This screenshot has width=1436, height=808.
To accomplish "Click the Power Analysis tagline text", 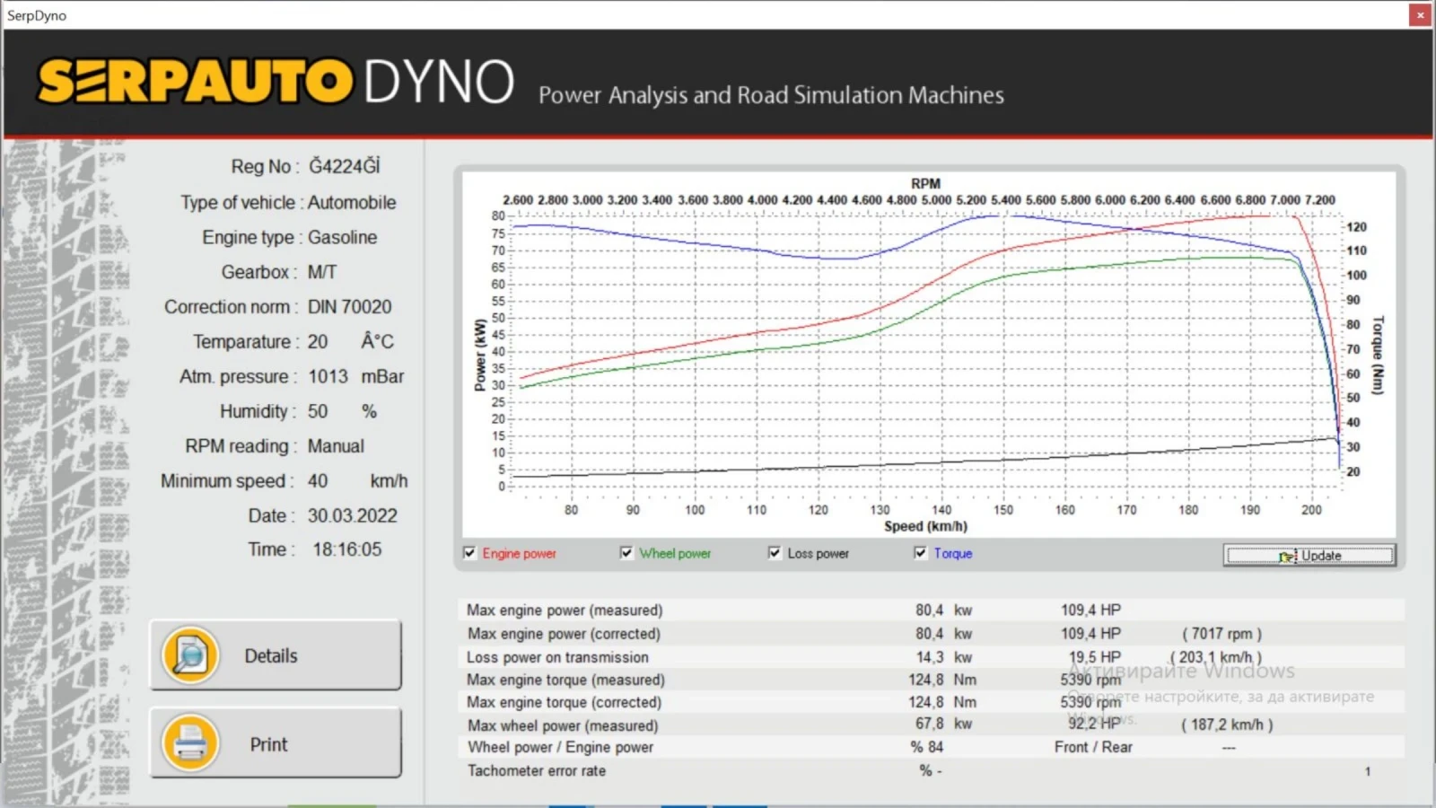I will coord(771,95).
